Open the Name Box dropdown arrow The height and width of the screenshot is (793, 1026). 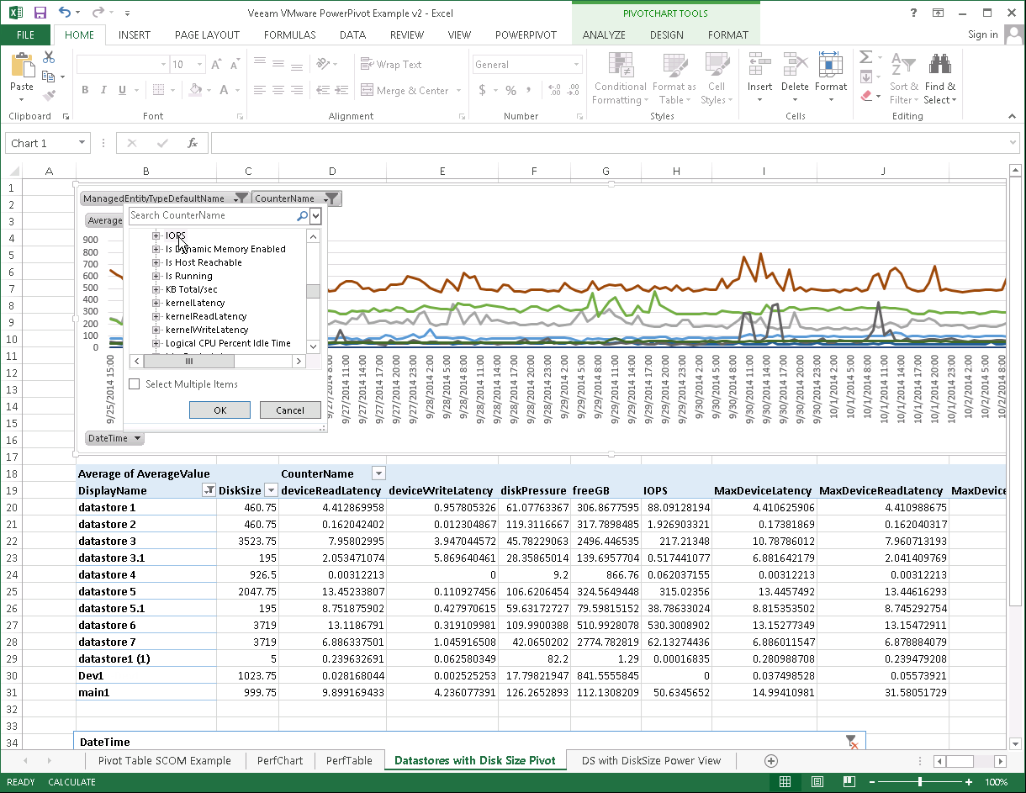click(x=82, y=143)
